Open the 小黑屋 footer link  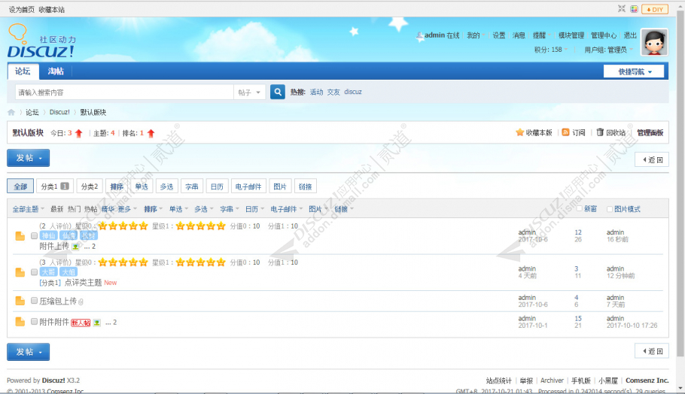tap(608, 380)
